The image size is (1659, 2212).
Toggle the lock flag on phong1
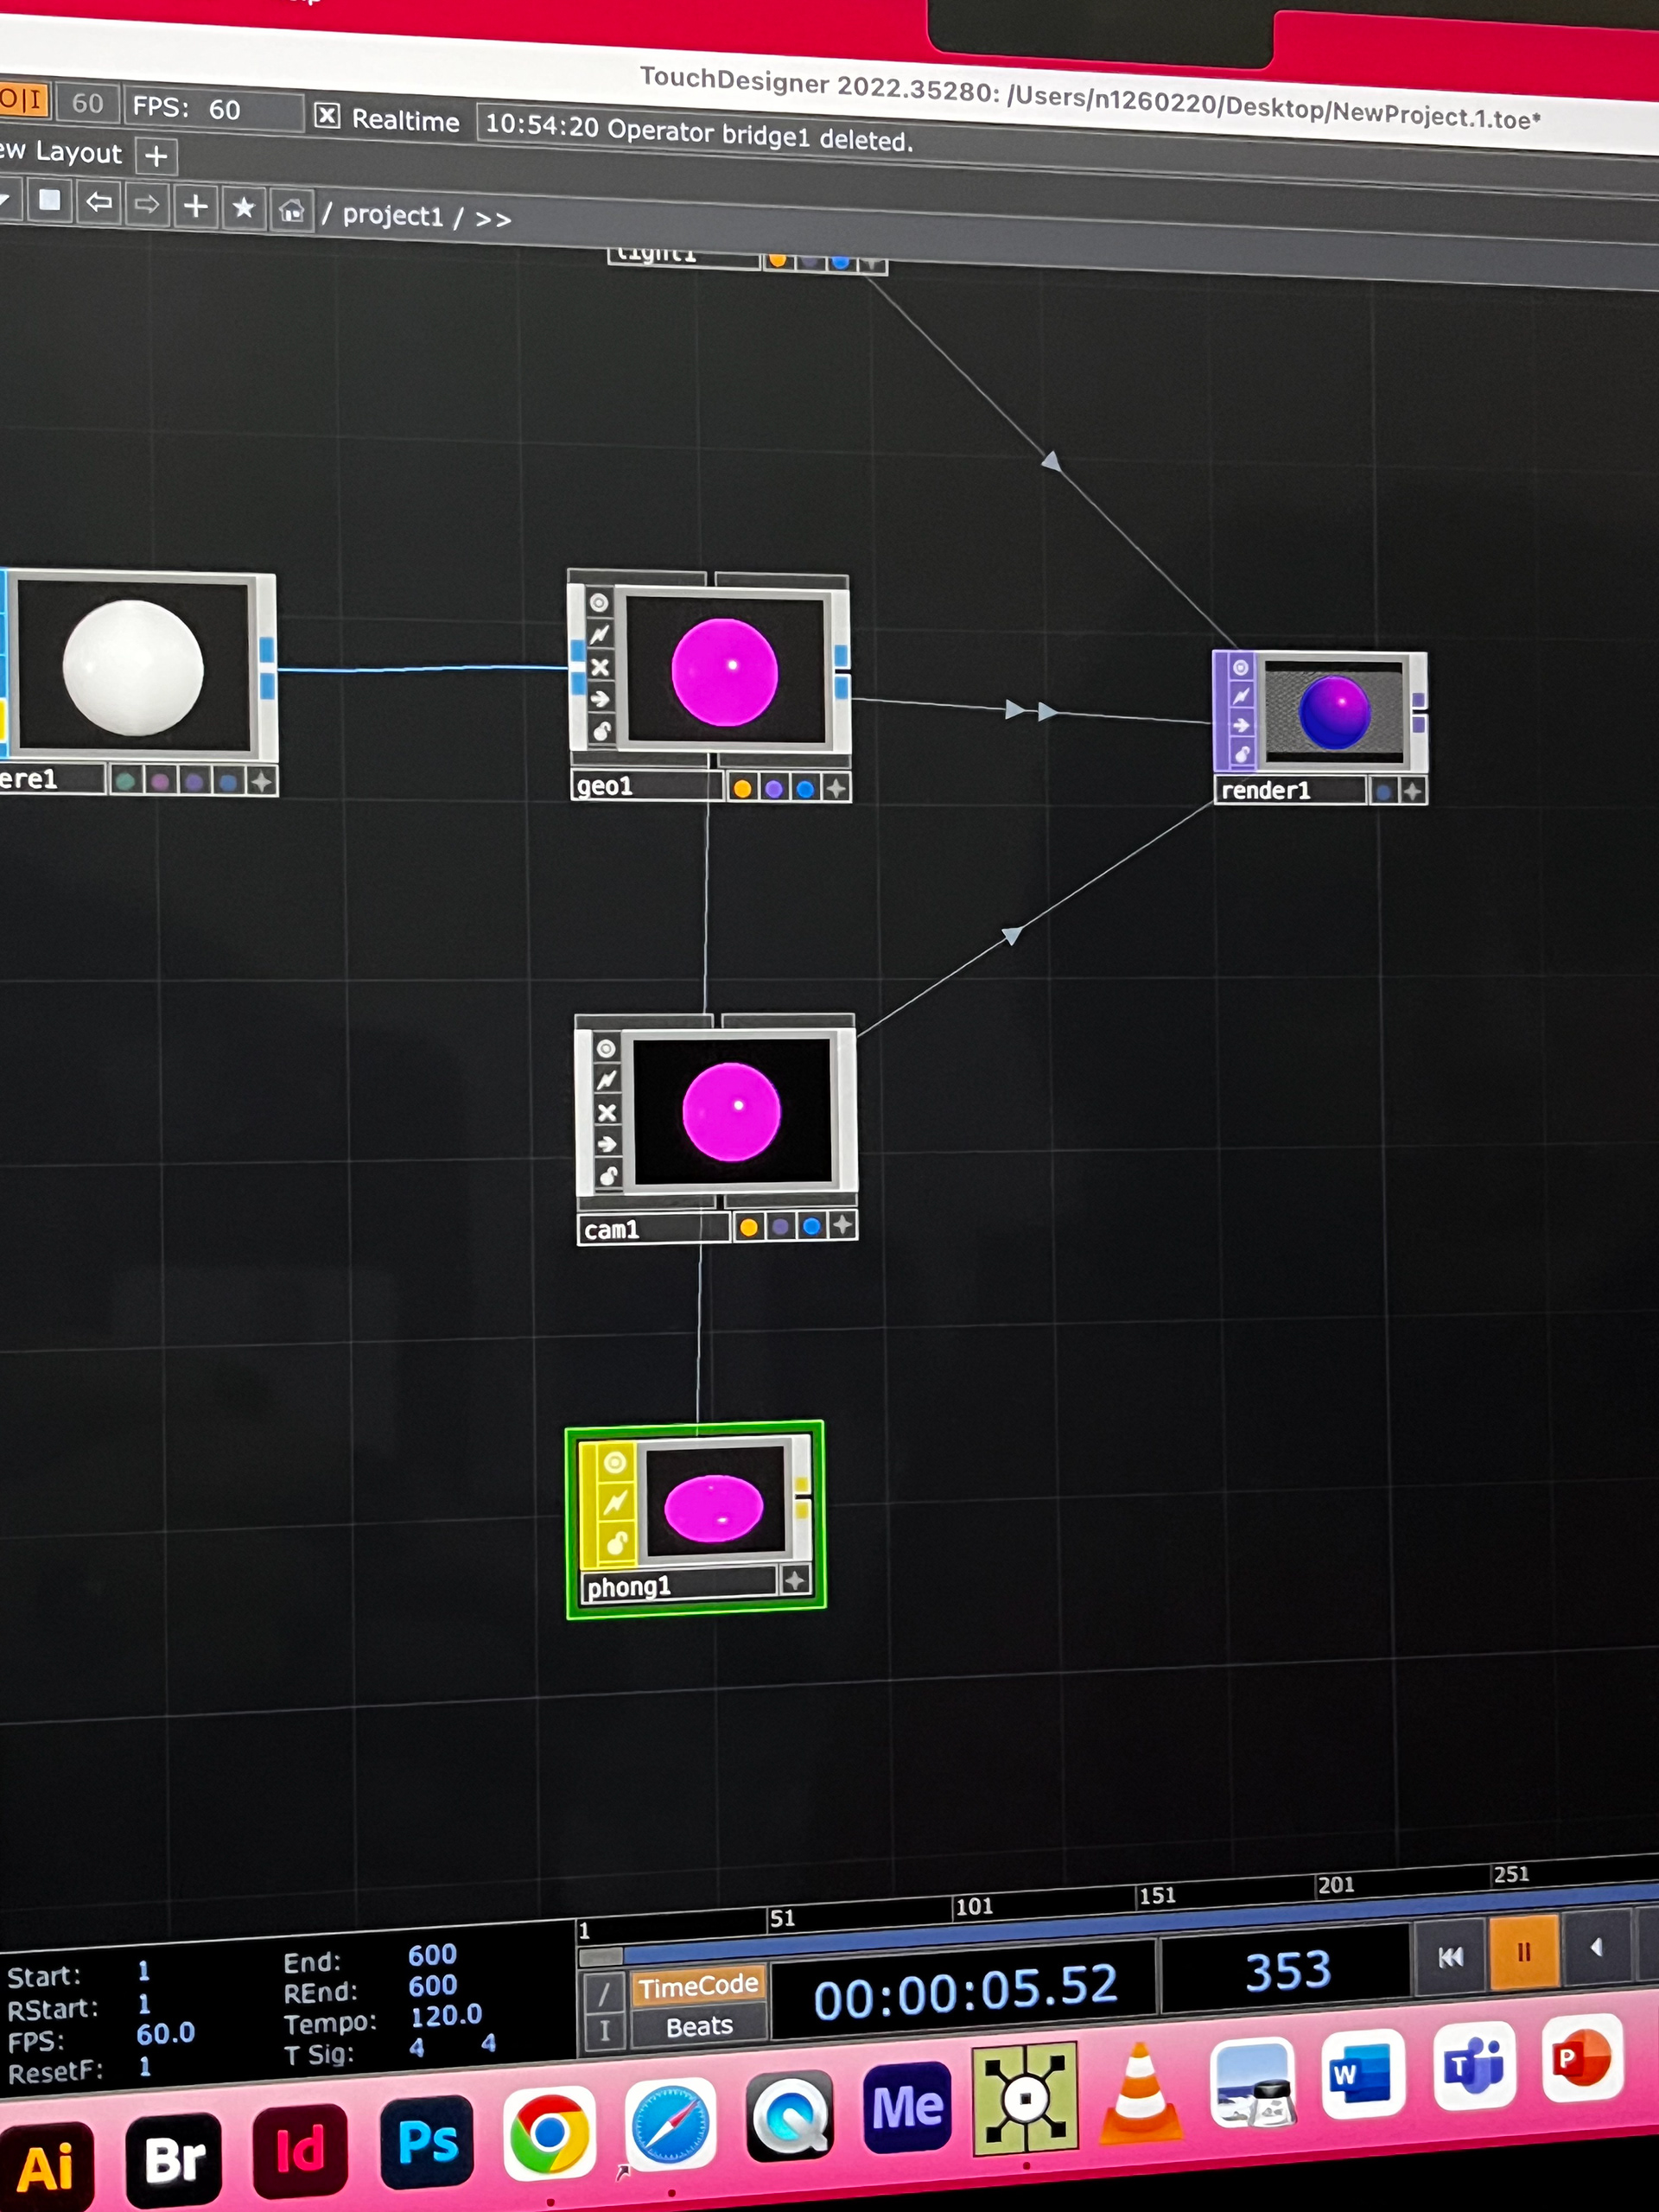point(617,1545)
